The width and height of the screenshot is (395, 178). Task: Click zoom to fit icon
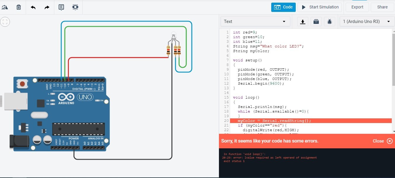(x=5, y=22)
